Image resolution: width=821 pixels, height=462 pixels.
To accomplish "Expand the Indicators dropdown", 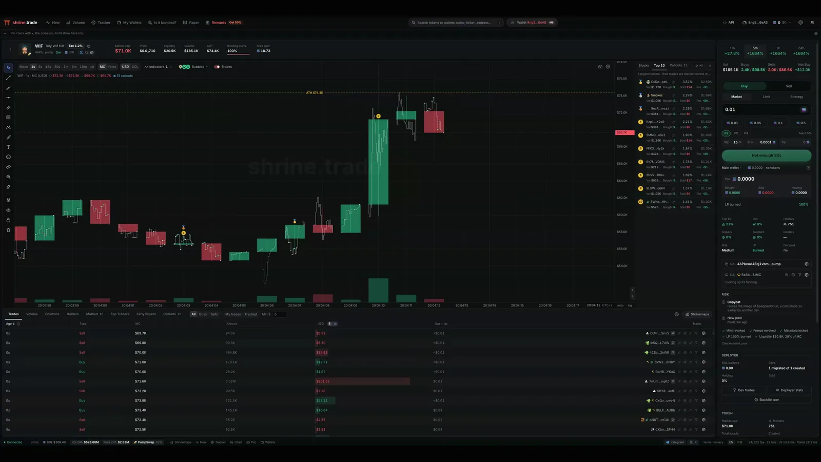I will 158,67.
